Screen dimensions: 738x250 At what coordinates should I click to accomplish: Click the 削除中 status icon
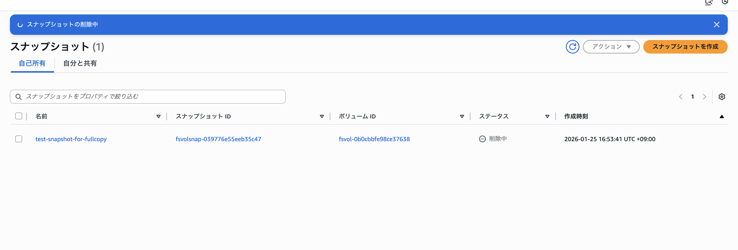click(482, 139)
